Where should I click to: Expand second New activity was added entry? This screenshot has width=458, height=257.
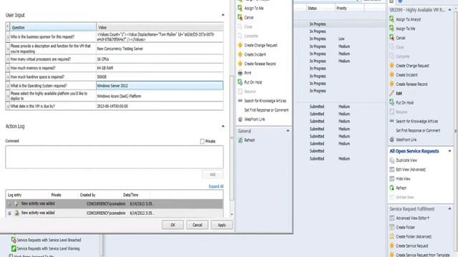coord(9,213)
